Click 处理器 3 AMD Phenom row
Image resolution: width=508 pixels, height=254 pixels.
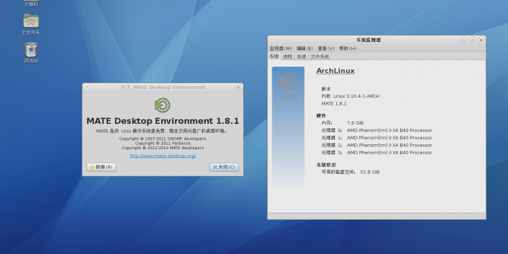(x=377, y=152)
